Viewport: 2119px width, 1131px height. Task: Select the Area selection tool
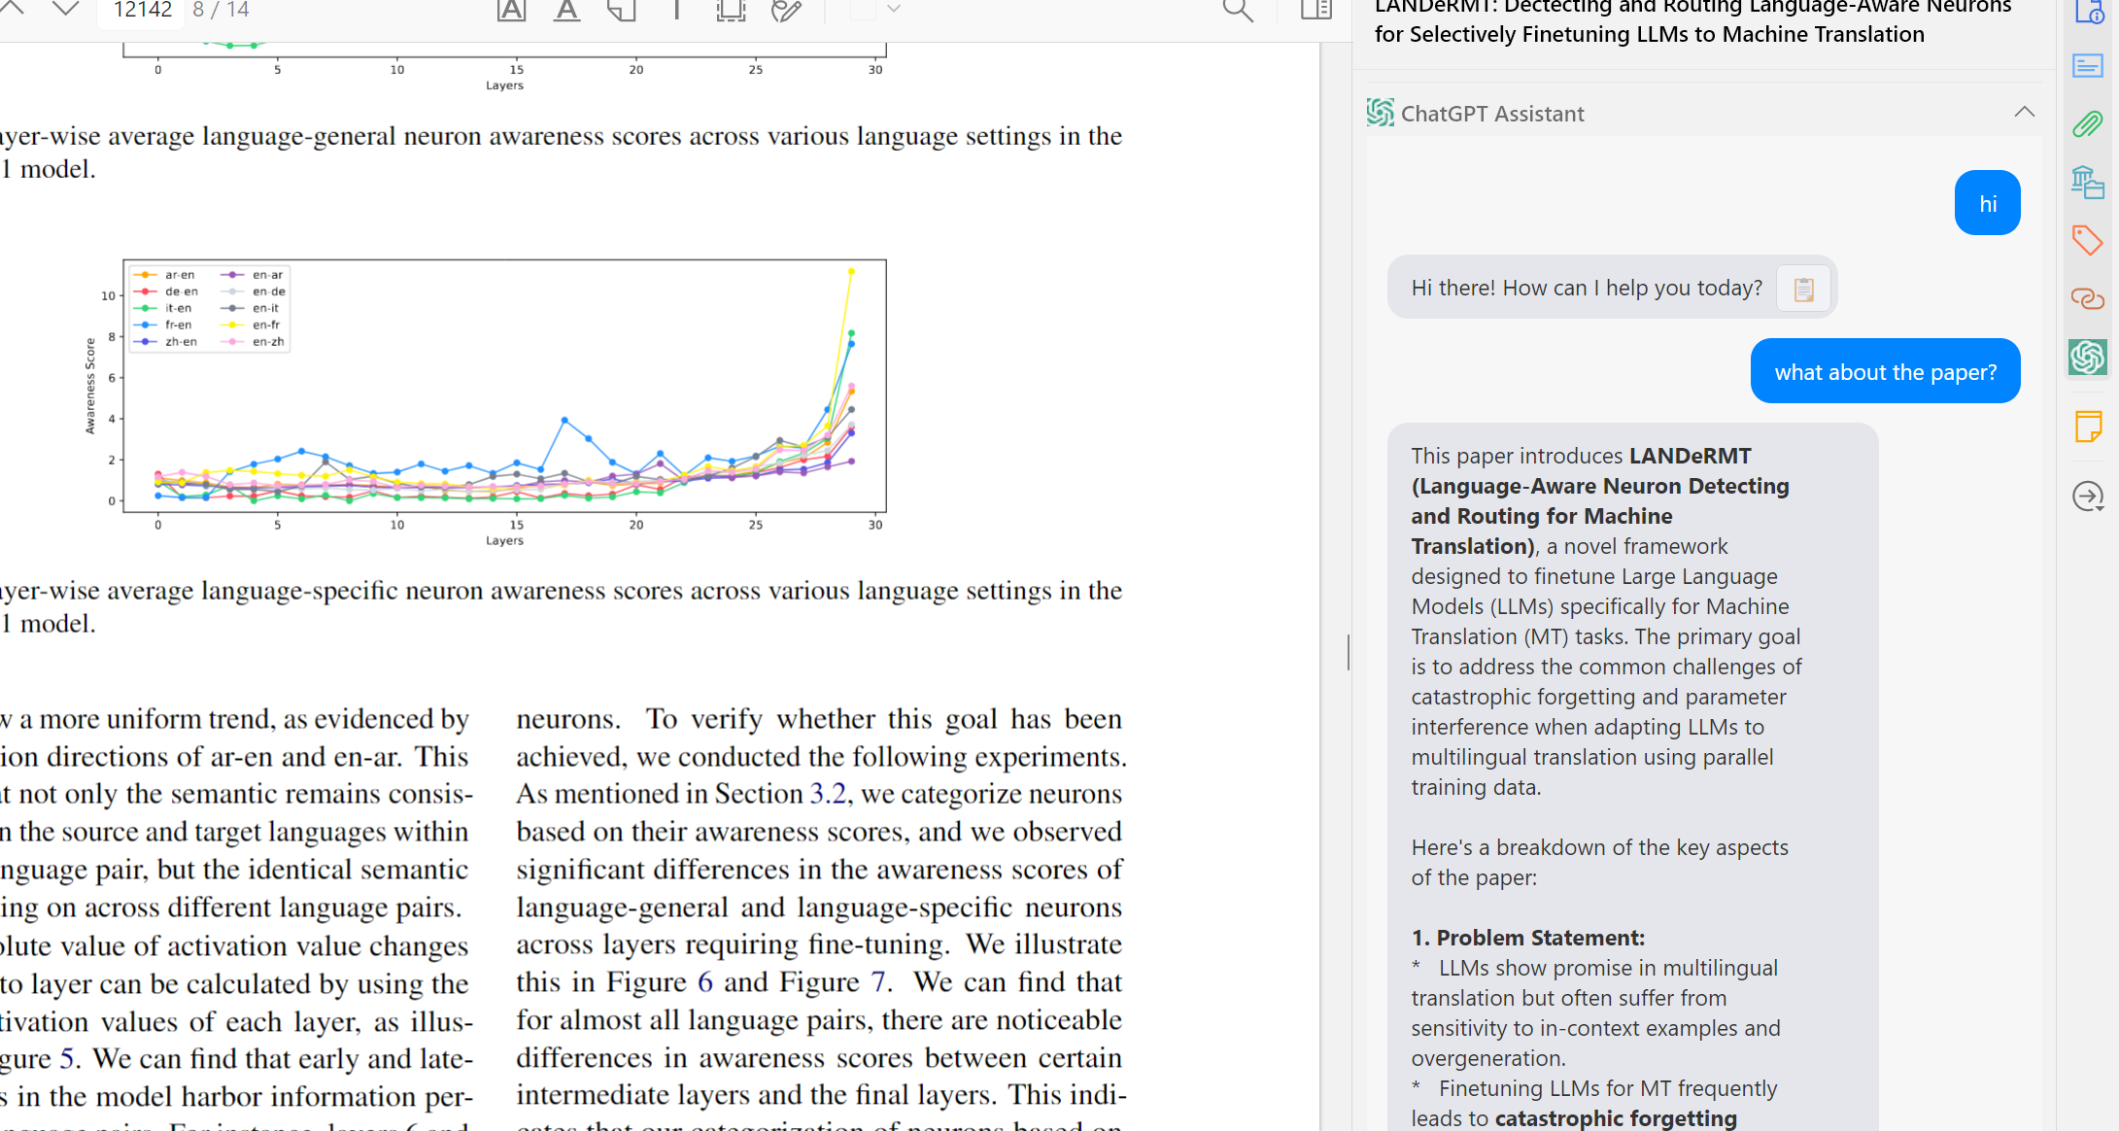pyautogui.click(x=731, y=10)
